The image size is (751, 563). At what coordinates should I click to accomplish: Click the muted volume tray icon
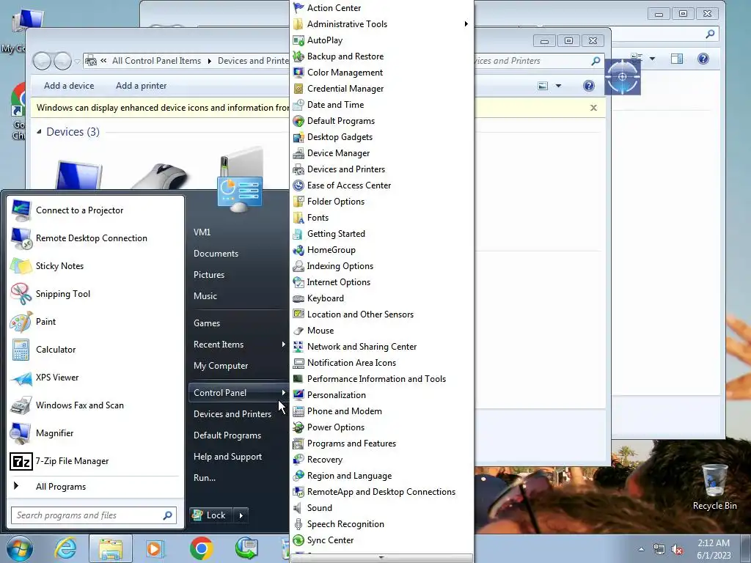[677, 550]
